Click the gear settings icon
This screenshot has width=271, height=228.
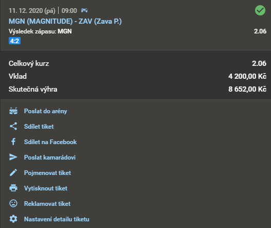pyautogui.click(x=13, y=219)
